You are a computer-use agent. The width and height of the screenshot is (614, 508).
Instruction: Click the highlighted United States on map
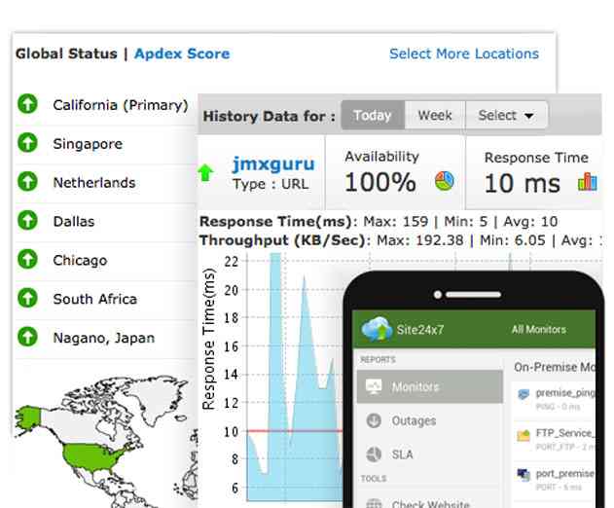click(92, 456)
